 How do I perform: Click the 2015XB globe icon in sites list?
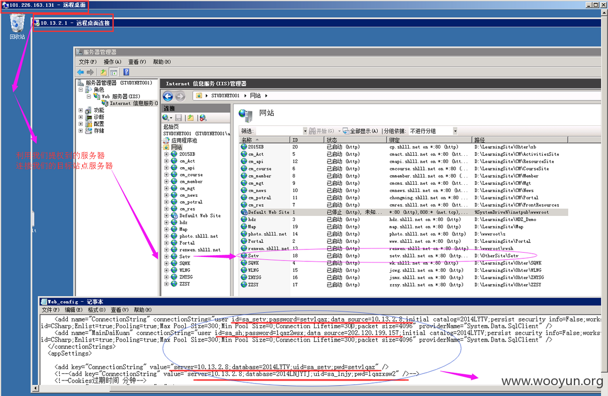[244, 147]
